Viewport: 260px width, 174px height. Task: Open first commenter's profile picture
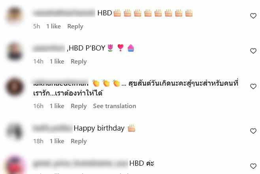15,15
